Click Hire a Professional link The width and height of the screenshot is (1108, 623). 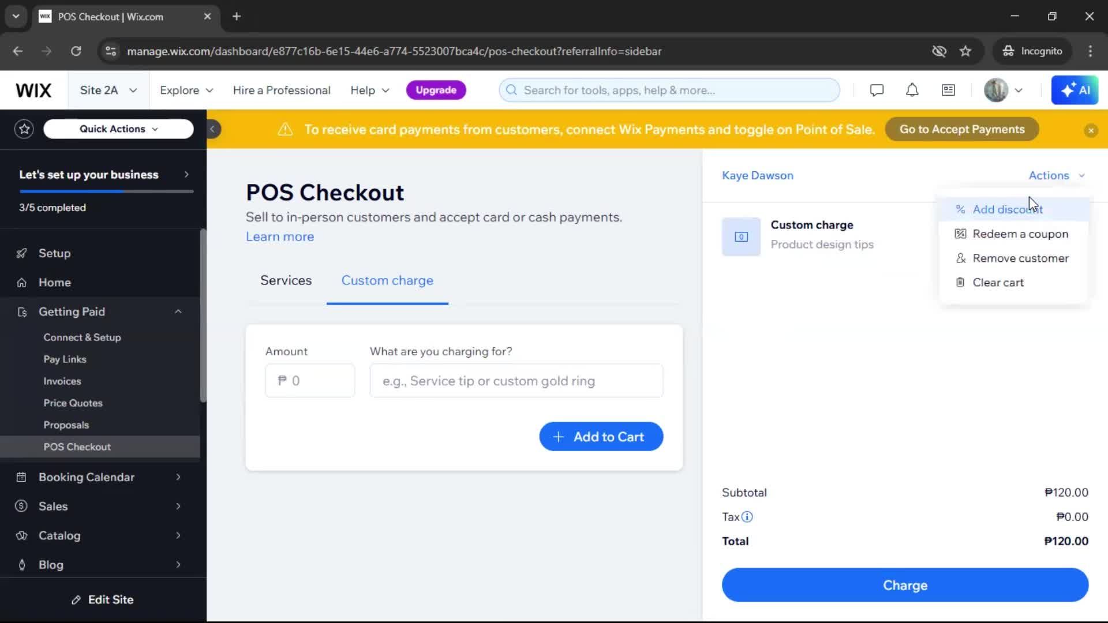282,91
